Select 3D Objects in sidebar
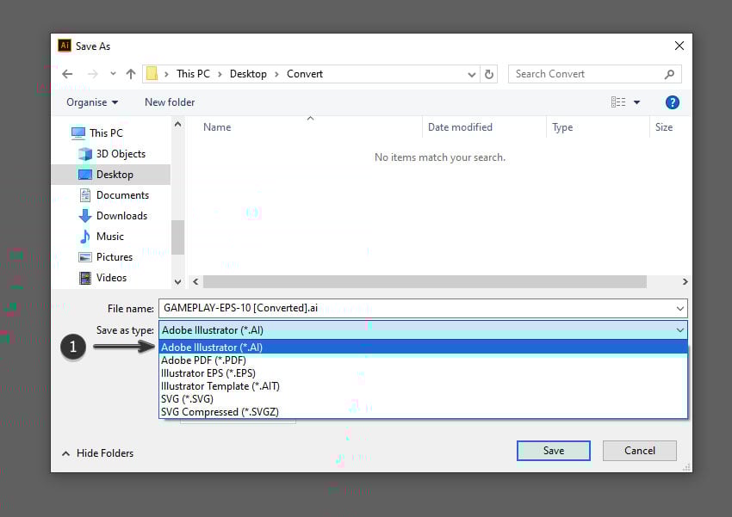Image resolution: width=732 pixels, height=517 pixels. (121, 154)
